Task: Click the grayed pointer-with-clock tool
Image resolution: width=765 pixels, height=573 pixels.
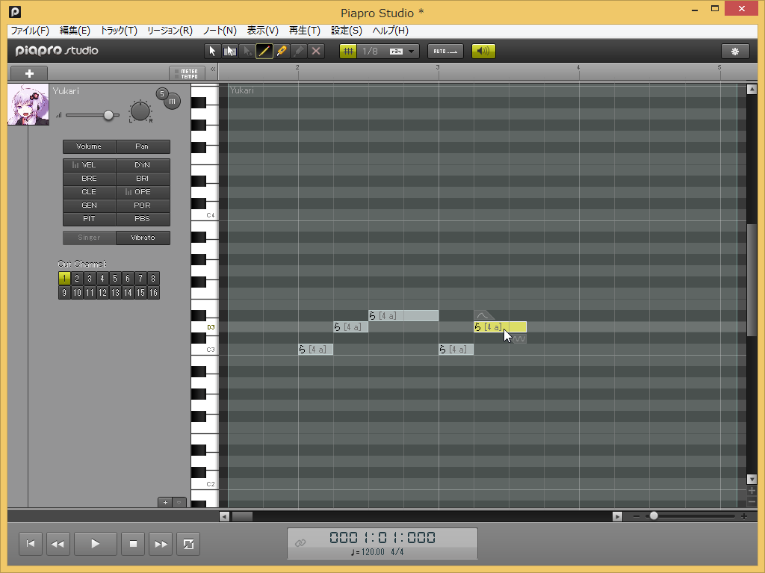Action: 247,52
